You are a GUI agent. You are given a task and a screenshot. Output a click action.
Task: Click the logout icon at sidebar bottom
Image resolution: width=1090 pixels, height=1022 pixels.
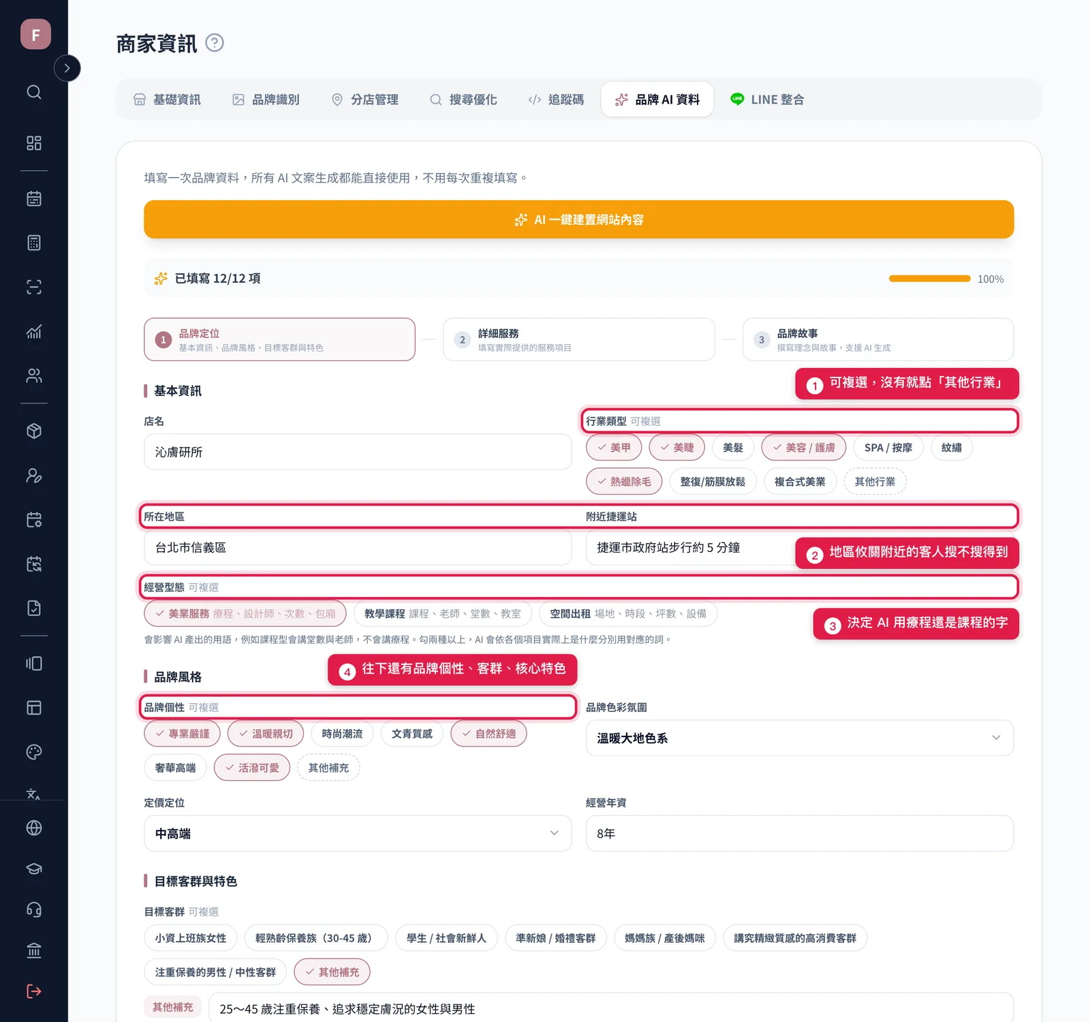(x=34, y=991)
